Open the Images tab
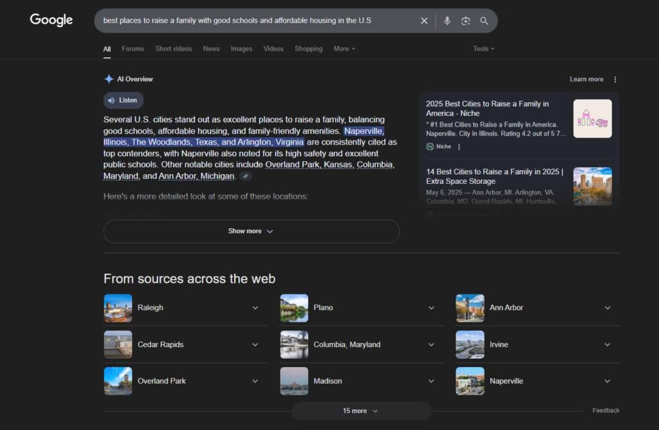 point(242,49)
